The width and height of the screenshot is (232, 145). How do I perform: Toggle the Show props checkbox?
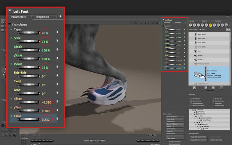[x=213, y=99]
